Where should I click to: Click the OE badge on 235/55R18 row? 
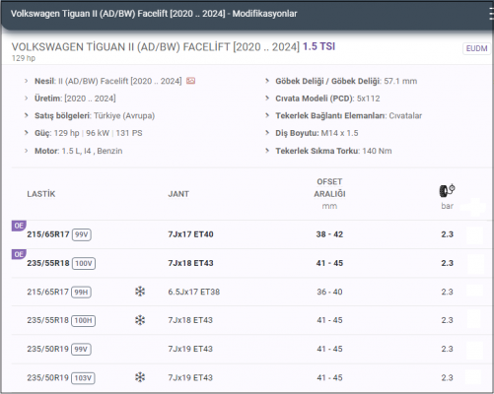point(19,254)
